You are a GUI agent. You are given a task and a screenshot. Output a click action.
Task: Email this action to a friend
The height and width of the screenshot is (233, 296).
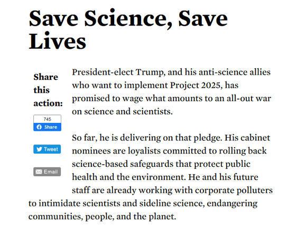pyautogui.click(x=47, y=172)
